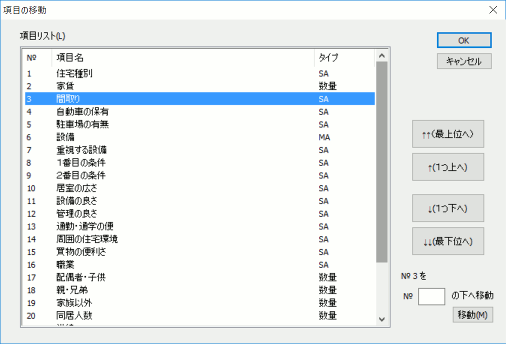This screenshot has width=506, height=344.
Task: Select row 15 買物の便利さ
Action: [200, 251]
